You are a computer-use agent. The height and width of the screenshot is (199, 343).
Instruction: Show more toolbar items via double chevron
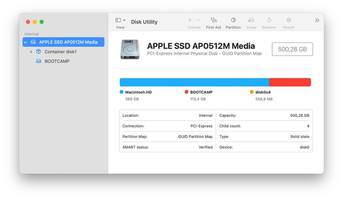point(317,20)
